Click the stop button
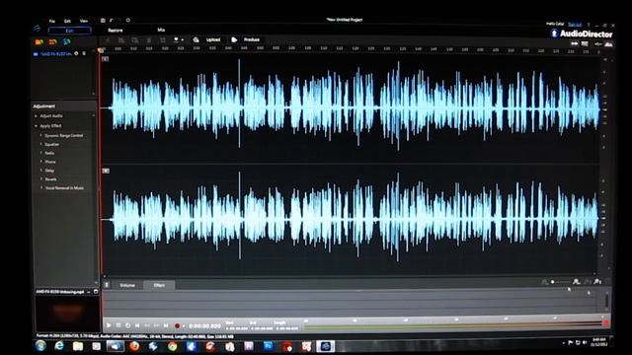632x355 pixels. pyautogui.click(x=118, y=325)
